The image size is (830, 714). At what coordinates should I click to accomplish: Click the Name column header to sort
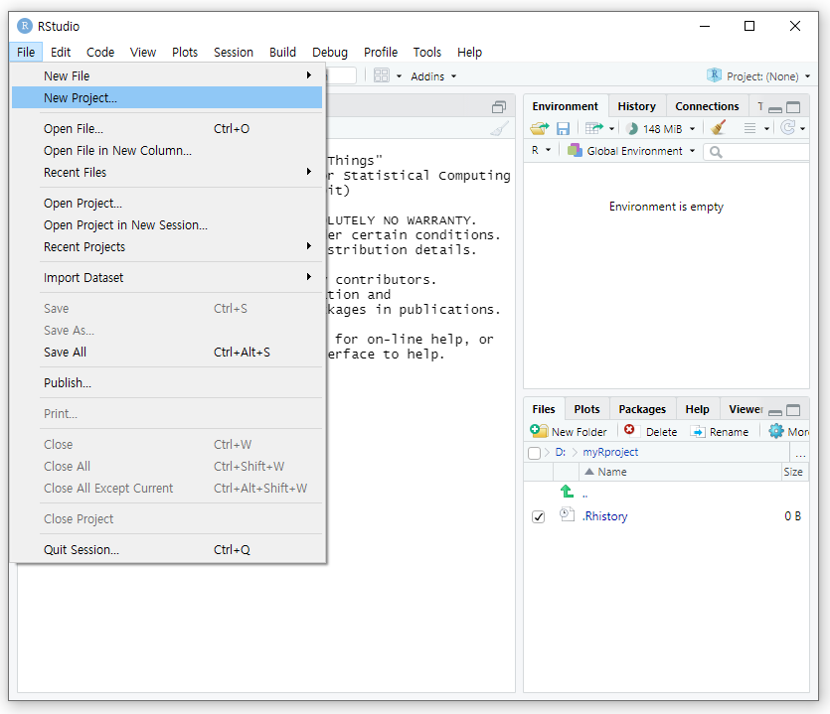(680, 472)
